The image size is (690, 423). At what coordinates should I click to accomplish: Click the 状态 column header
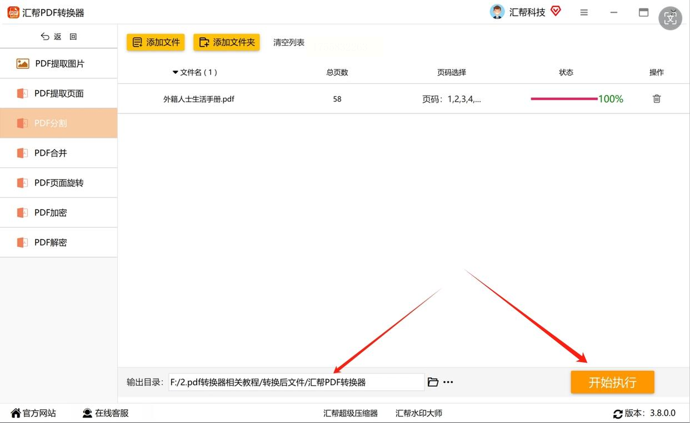click(566, 72)
